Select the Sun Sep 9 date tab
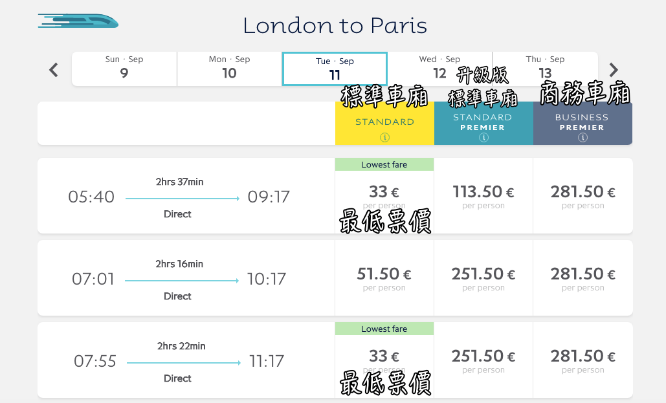 click(x=124, y=68)
